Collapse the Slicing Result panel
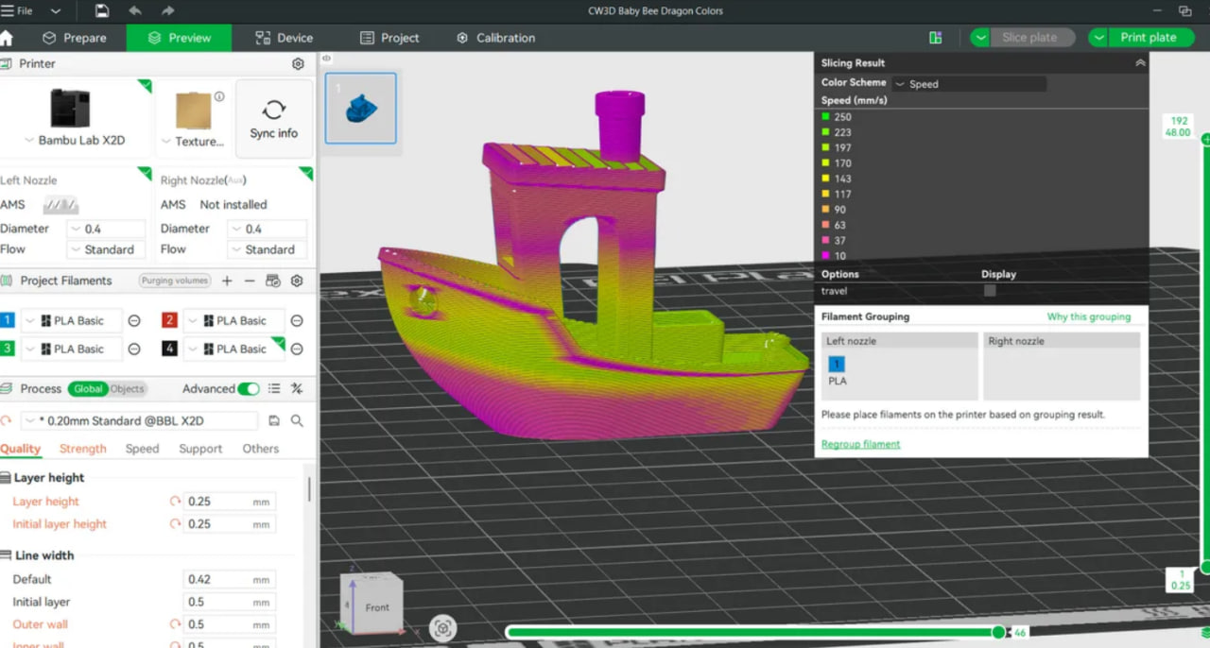Image resolution: width=1210 pixels, height=648 pixels. 1140,63
